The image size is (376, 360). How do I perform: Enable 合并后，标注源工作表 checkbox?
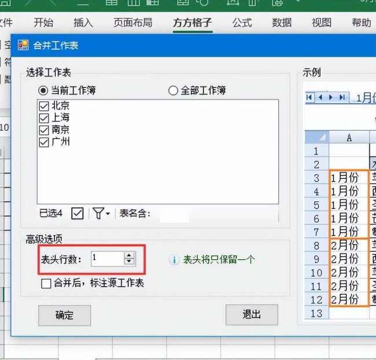point(46,284)
